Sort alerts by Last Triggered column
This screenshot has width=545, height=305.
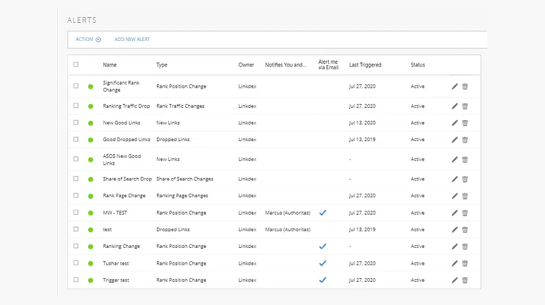point(365,65)
